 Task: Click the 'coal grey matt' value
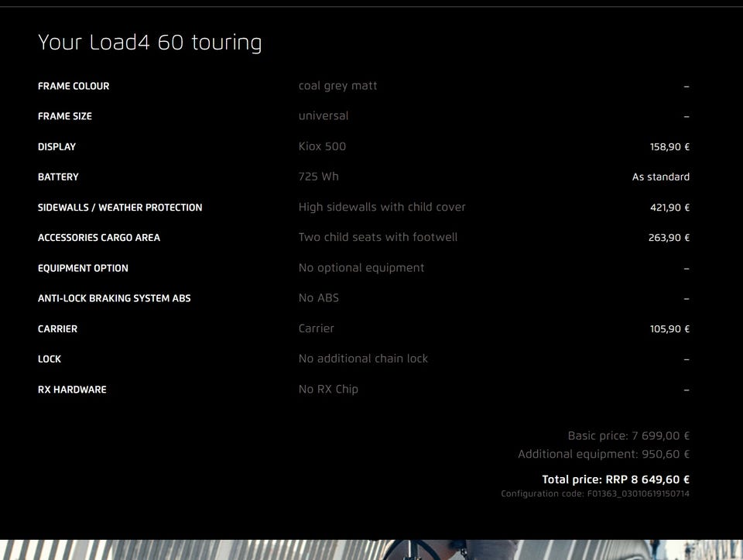coord(338,86)
